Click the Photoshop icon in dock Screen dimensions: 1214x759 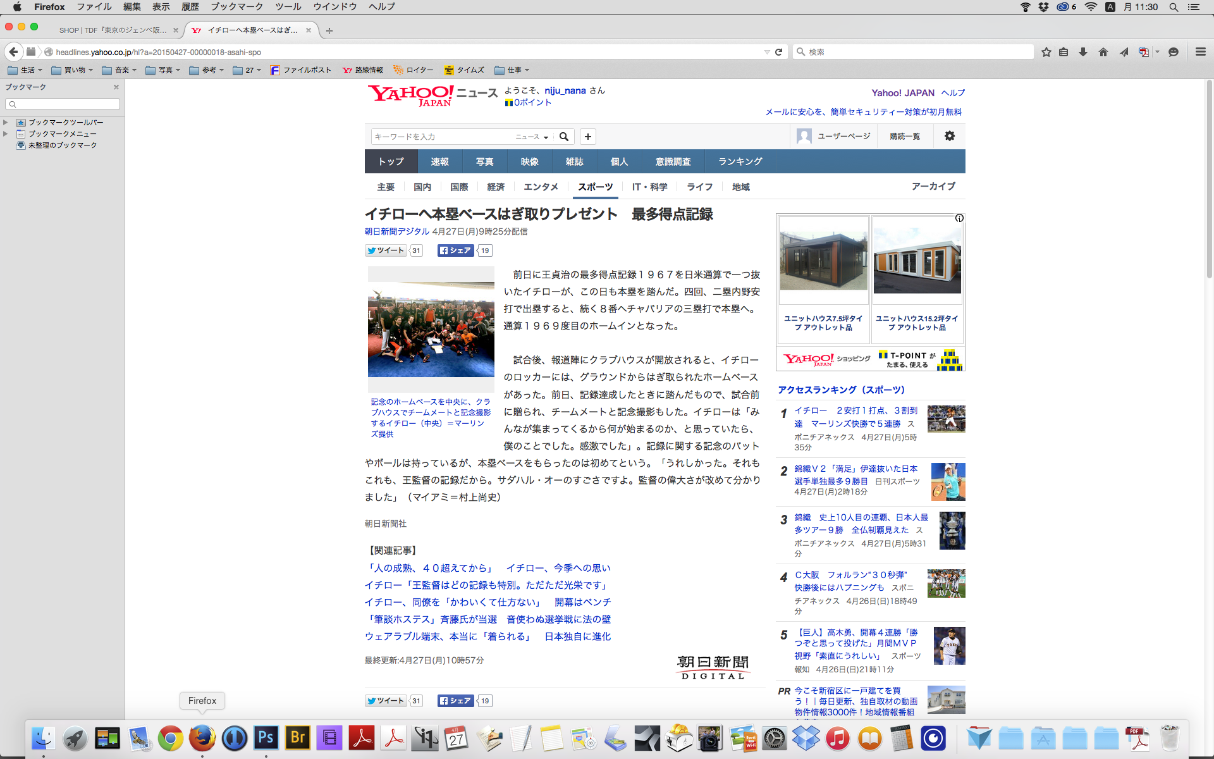coord(266,737)
